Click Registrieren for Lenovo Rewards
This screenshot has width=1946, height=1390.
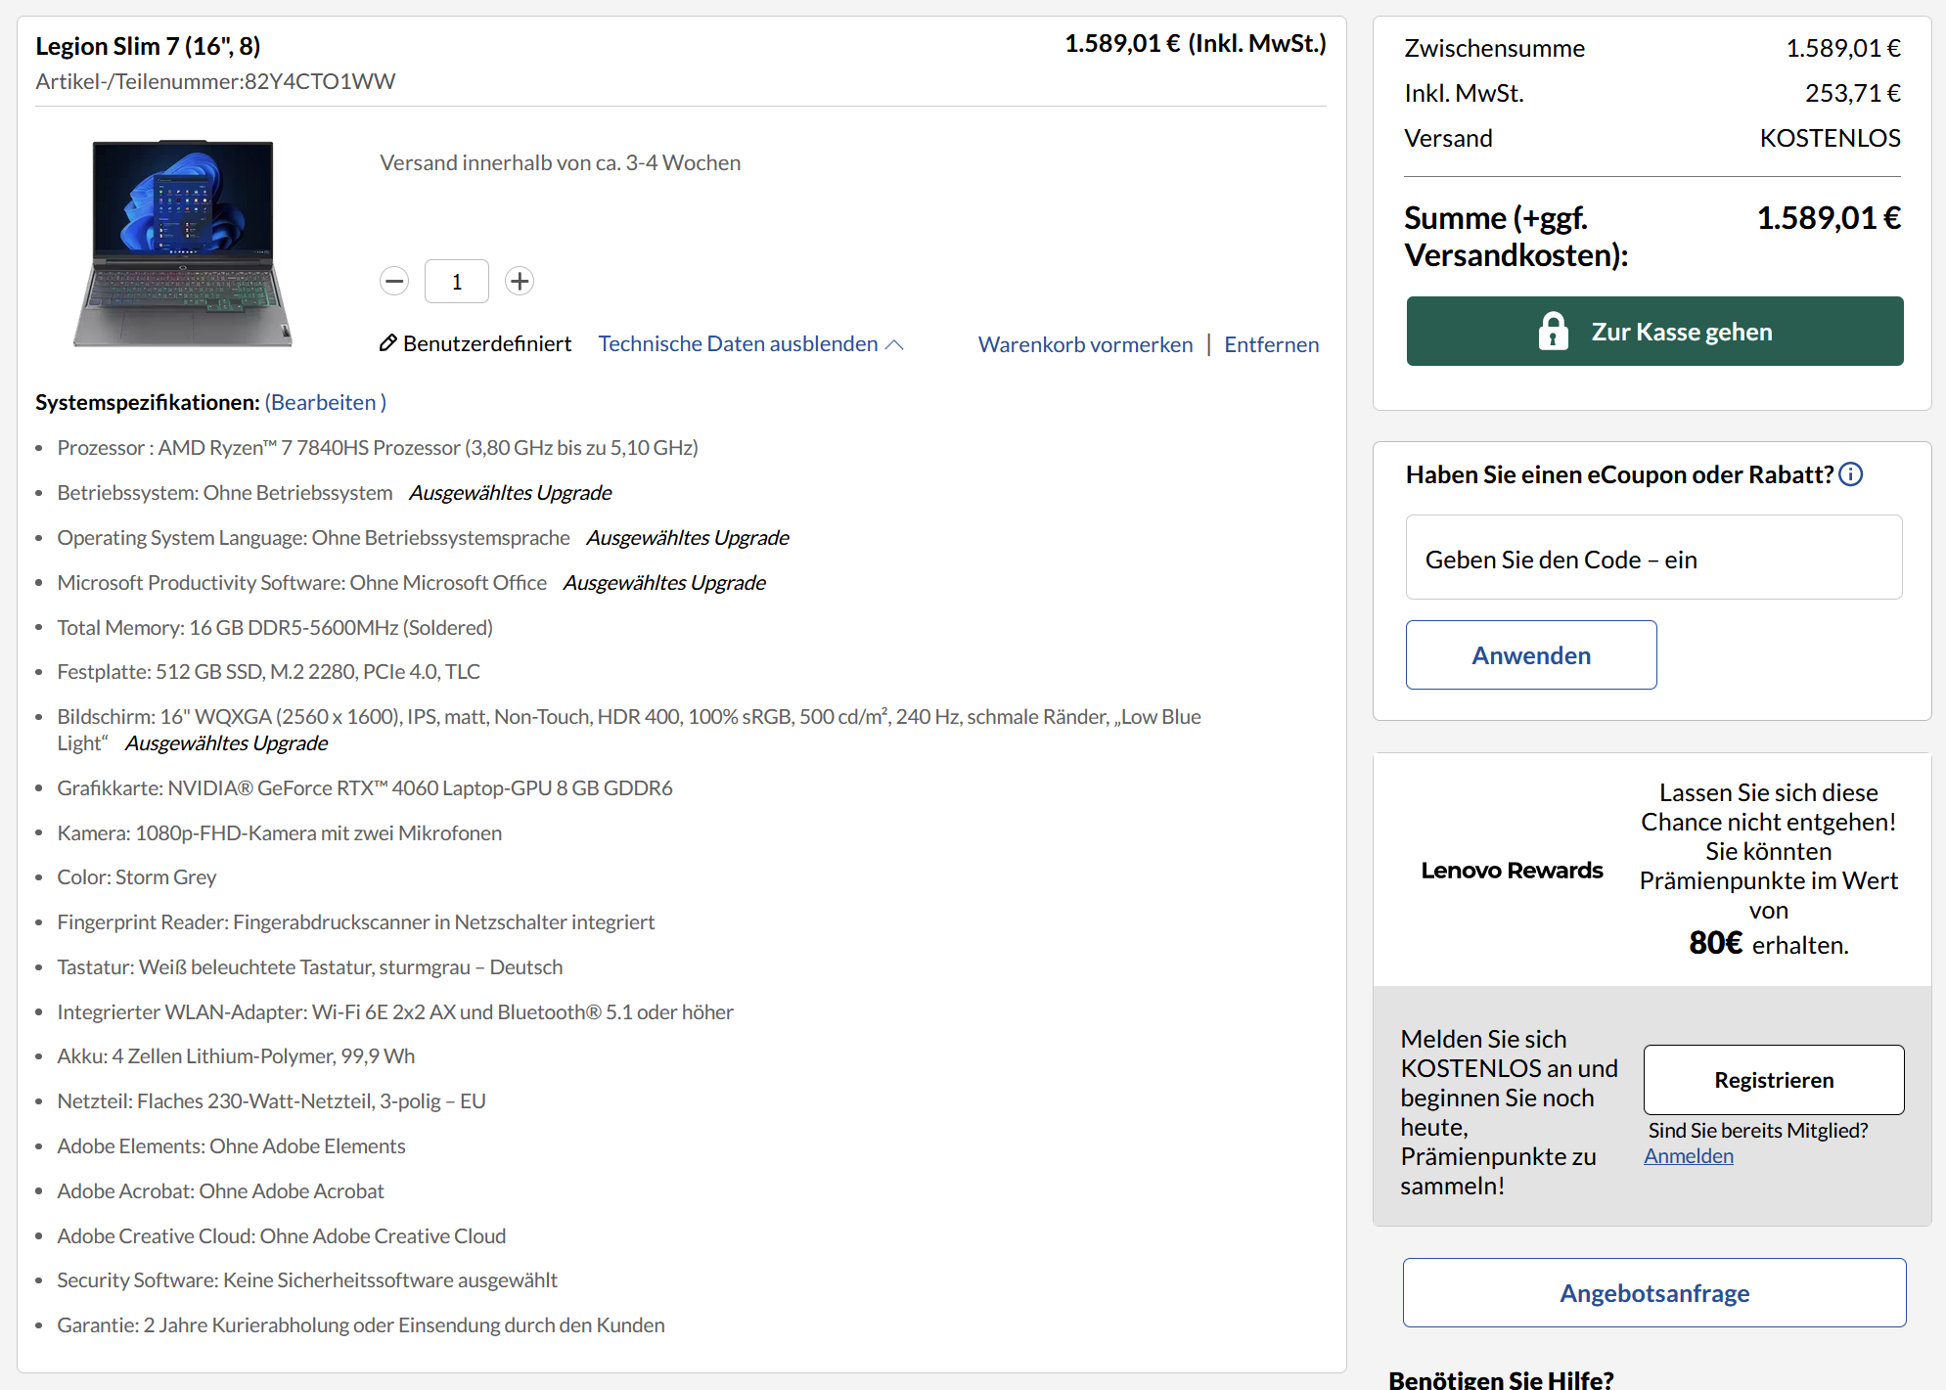(1773, 1080)
